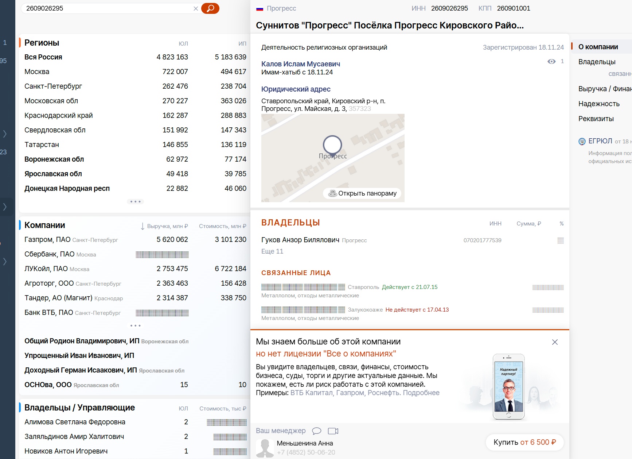The width and height of the screenshot is (632, 459).
Task: Open the Газпром example link in the promo
Action: pyautogui.click(x=350, y=393)
